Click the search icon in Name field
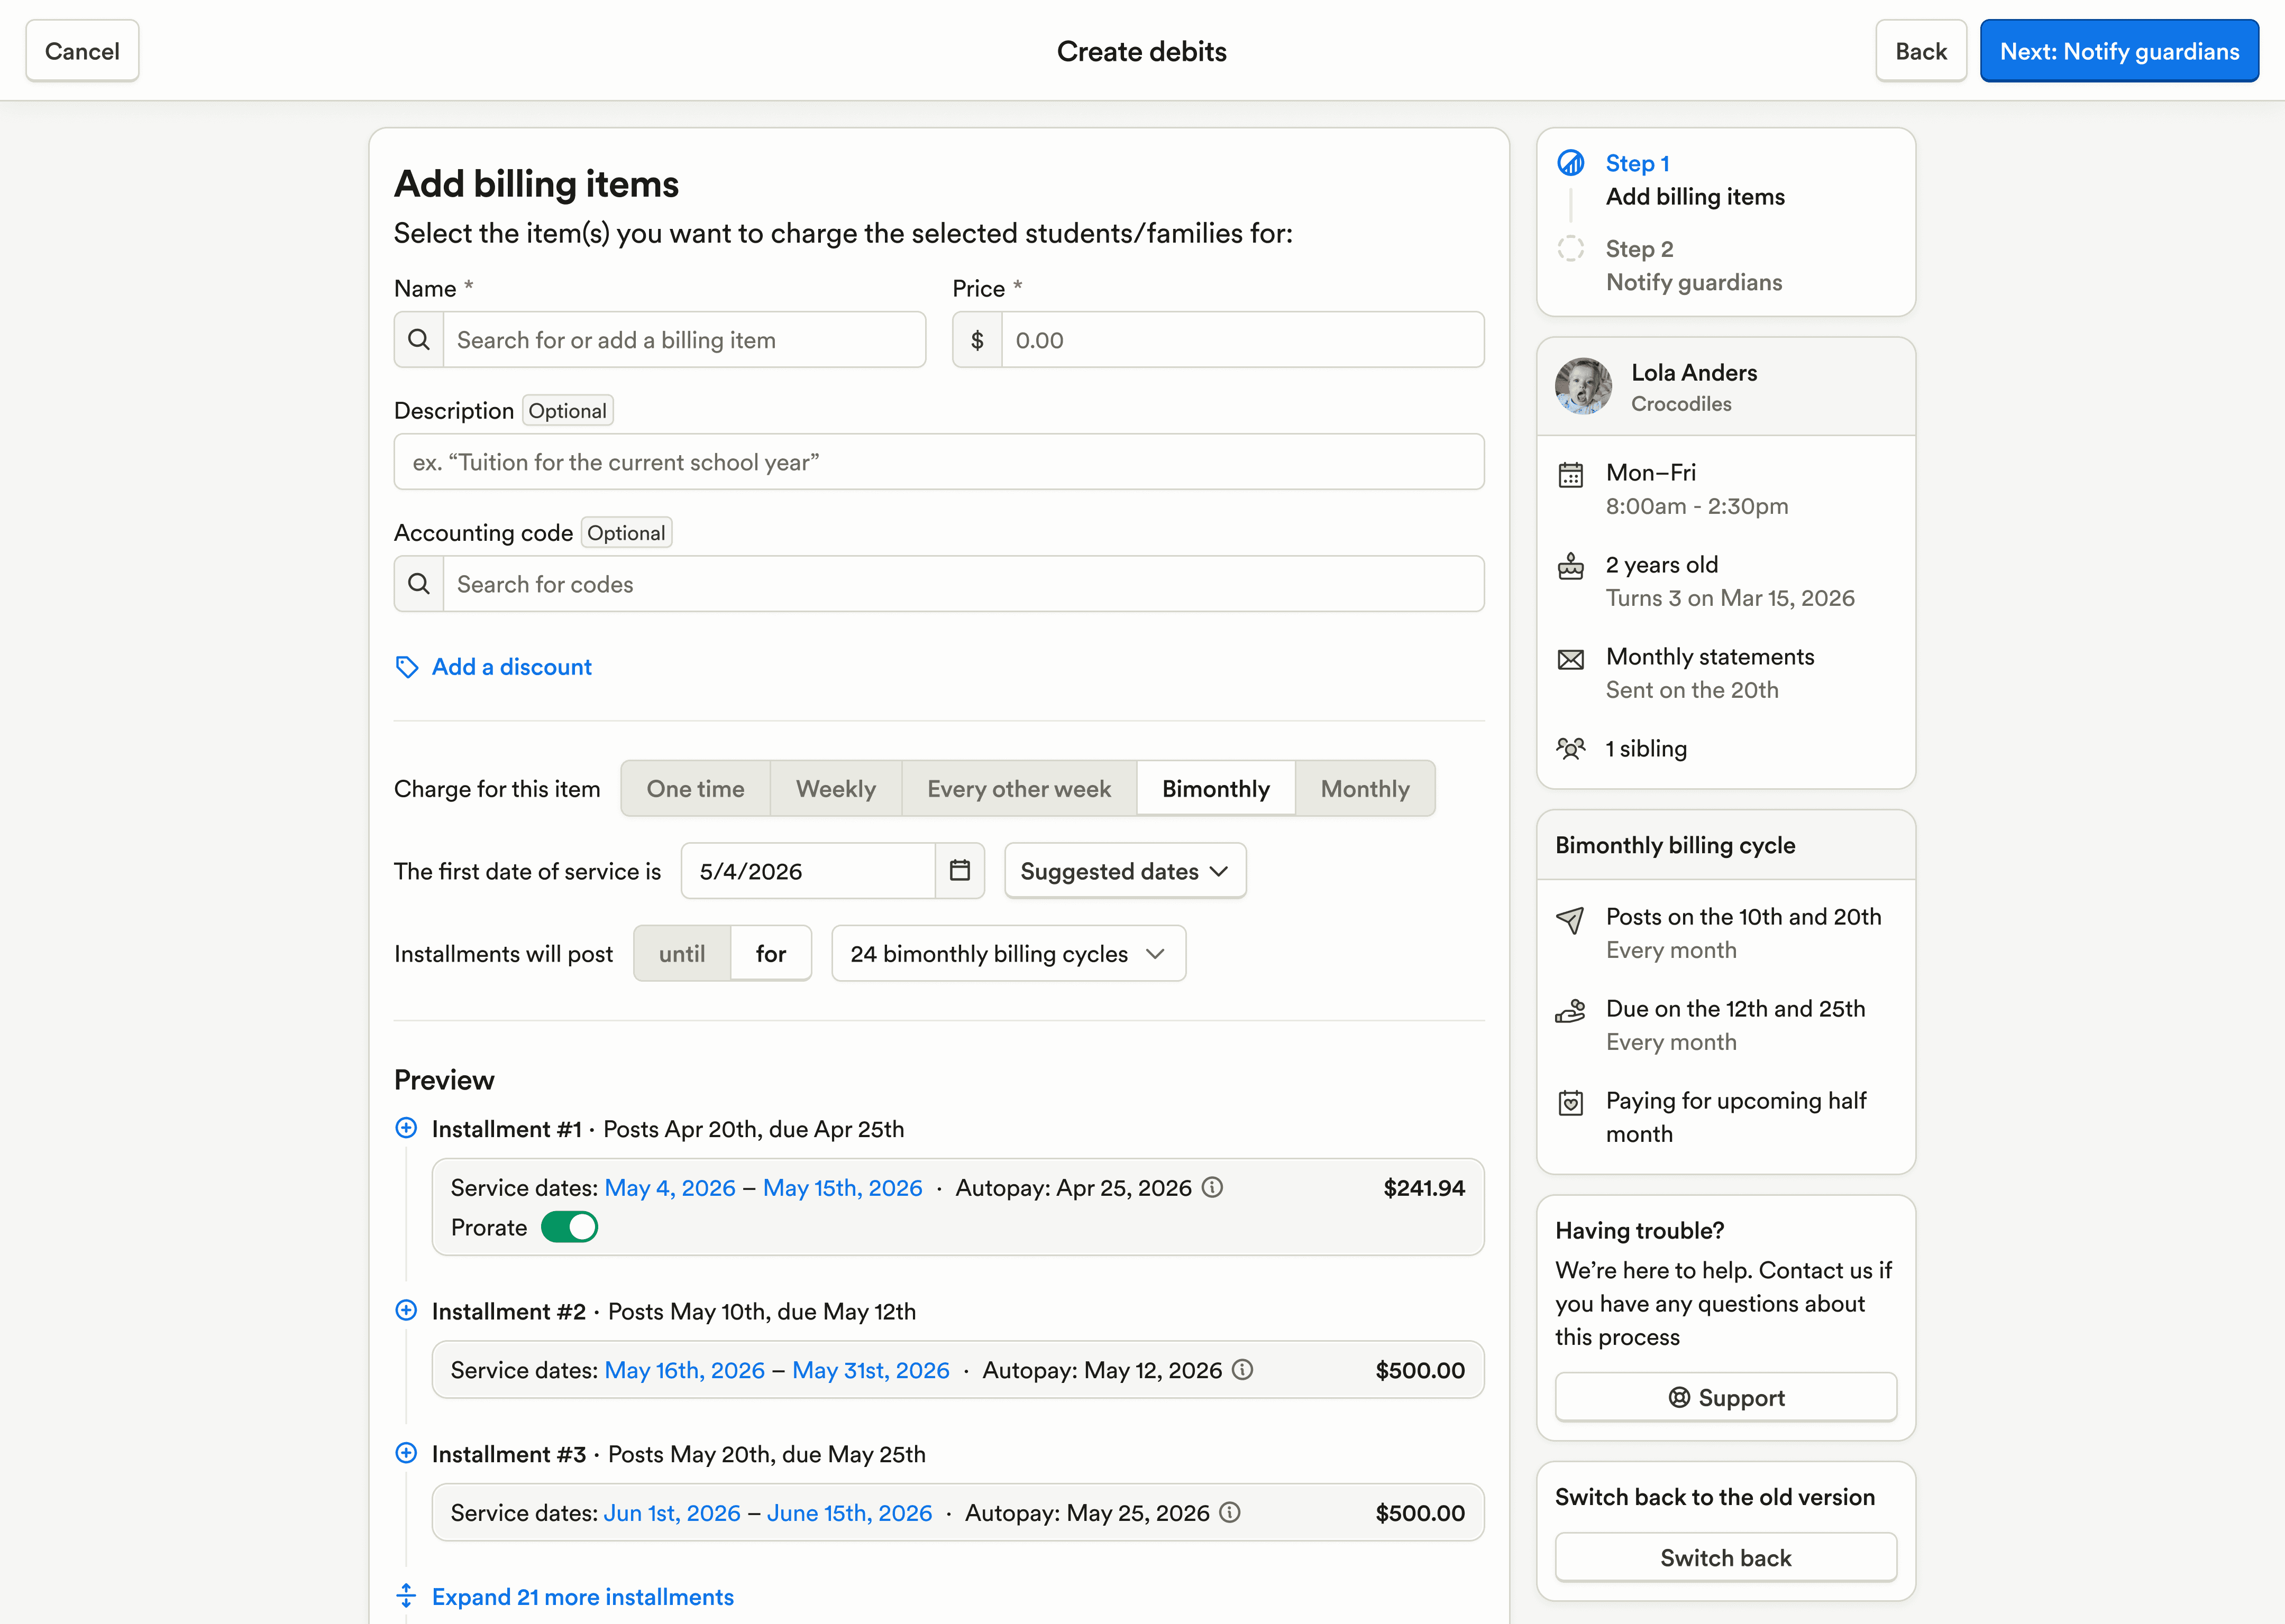This screenshot has width=2285, height=1624. click(x=419, y=340)
